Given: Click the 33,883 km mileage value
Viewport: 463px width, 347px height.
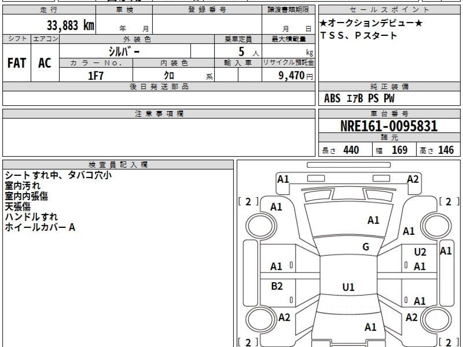Looking at the screenshot, I should (x=71, y=25).
